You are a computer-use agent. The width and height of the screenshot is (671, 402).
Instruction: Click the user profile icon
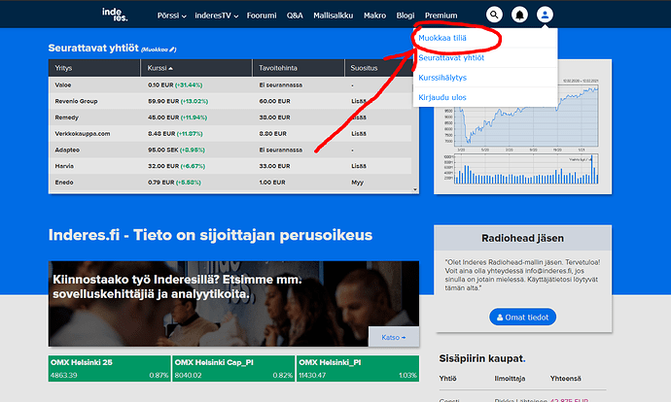(545, 15)
